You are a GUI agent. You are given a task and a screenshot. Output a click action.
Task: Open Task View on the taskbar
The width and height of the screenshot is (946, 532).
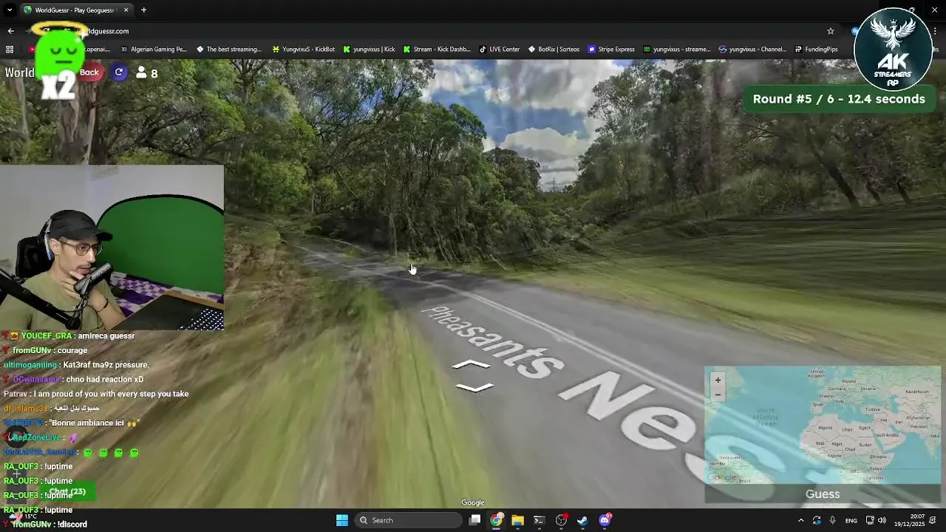[x=475, y=520]
